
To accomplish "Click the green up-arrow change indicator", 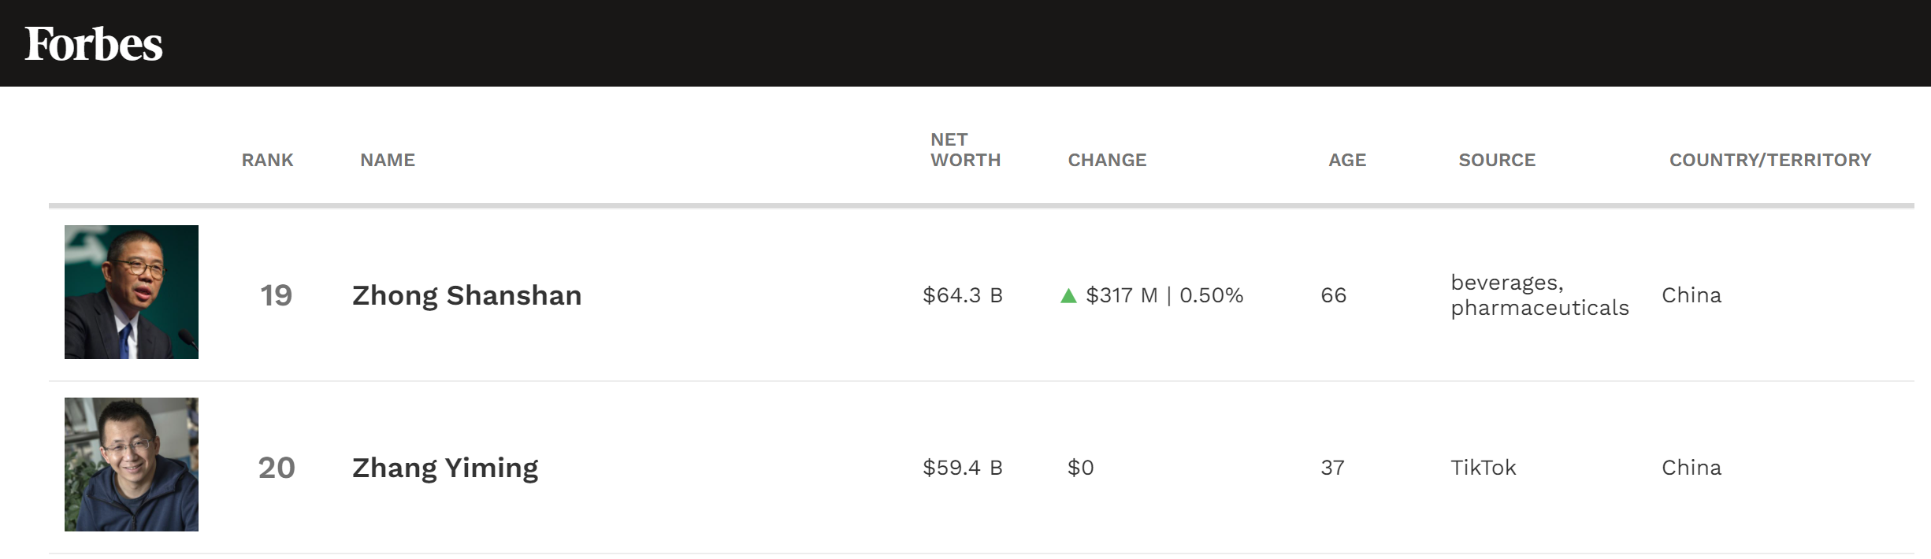I will click(x=1068, y=296).
